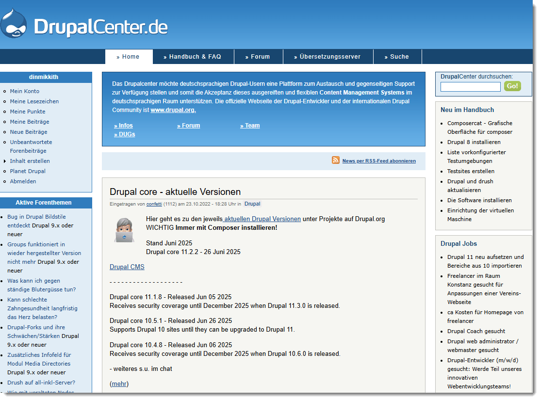Open the www.drupal.org link
The height and width of the screenshot is (400, 540).
(173, 110)
